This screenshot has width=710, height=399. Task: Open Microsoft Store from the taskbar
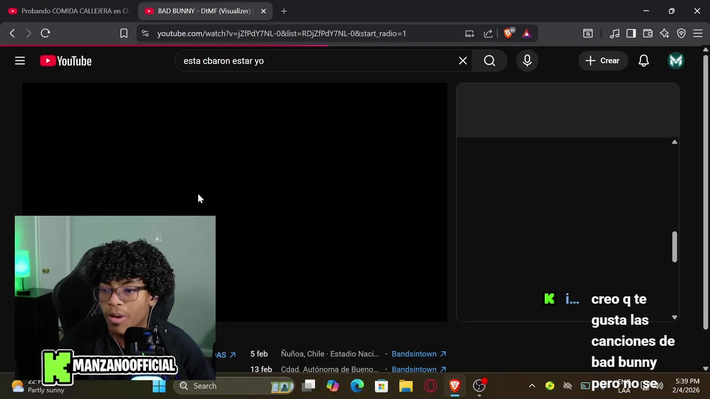coord(382,386)
